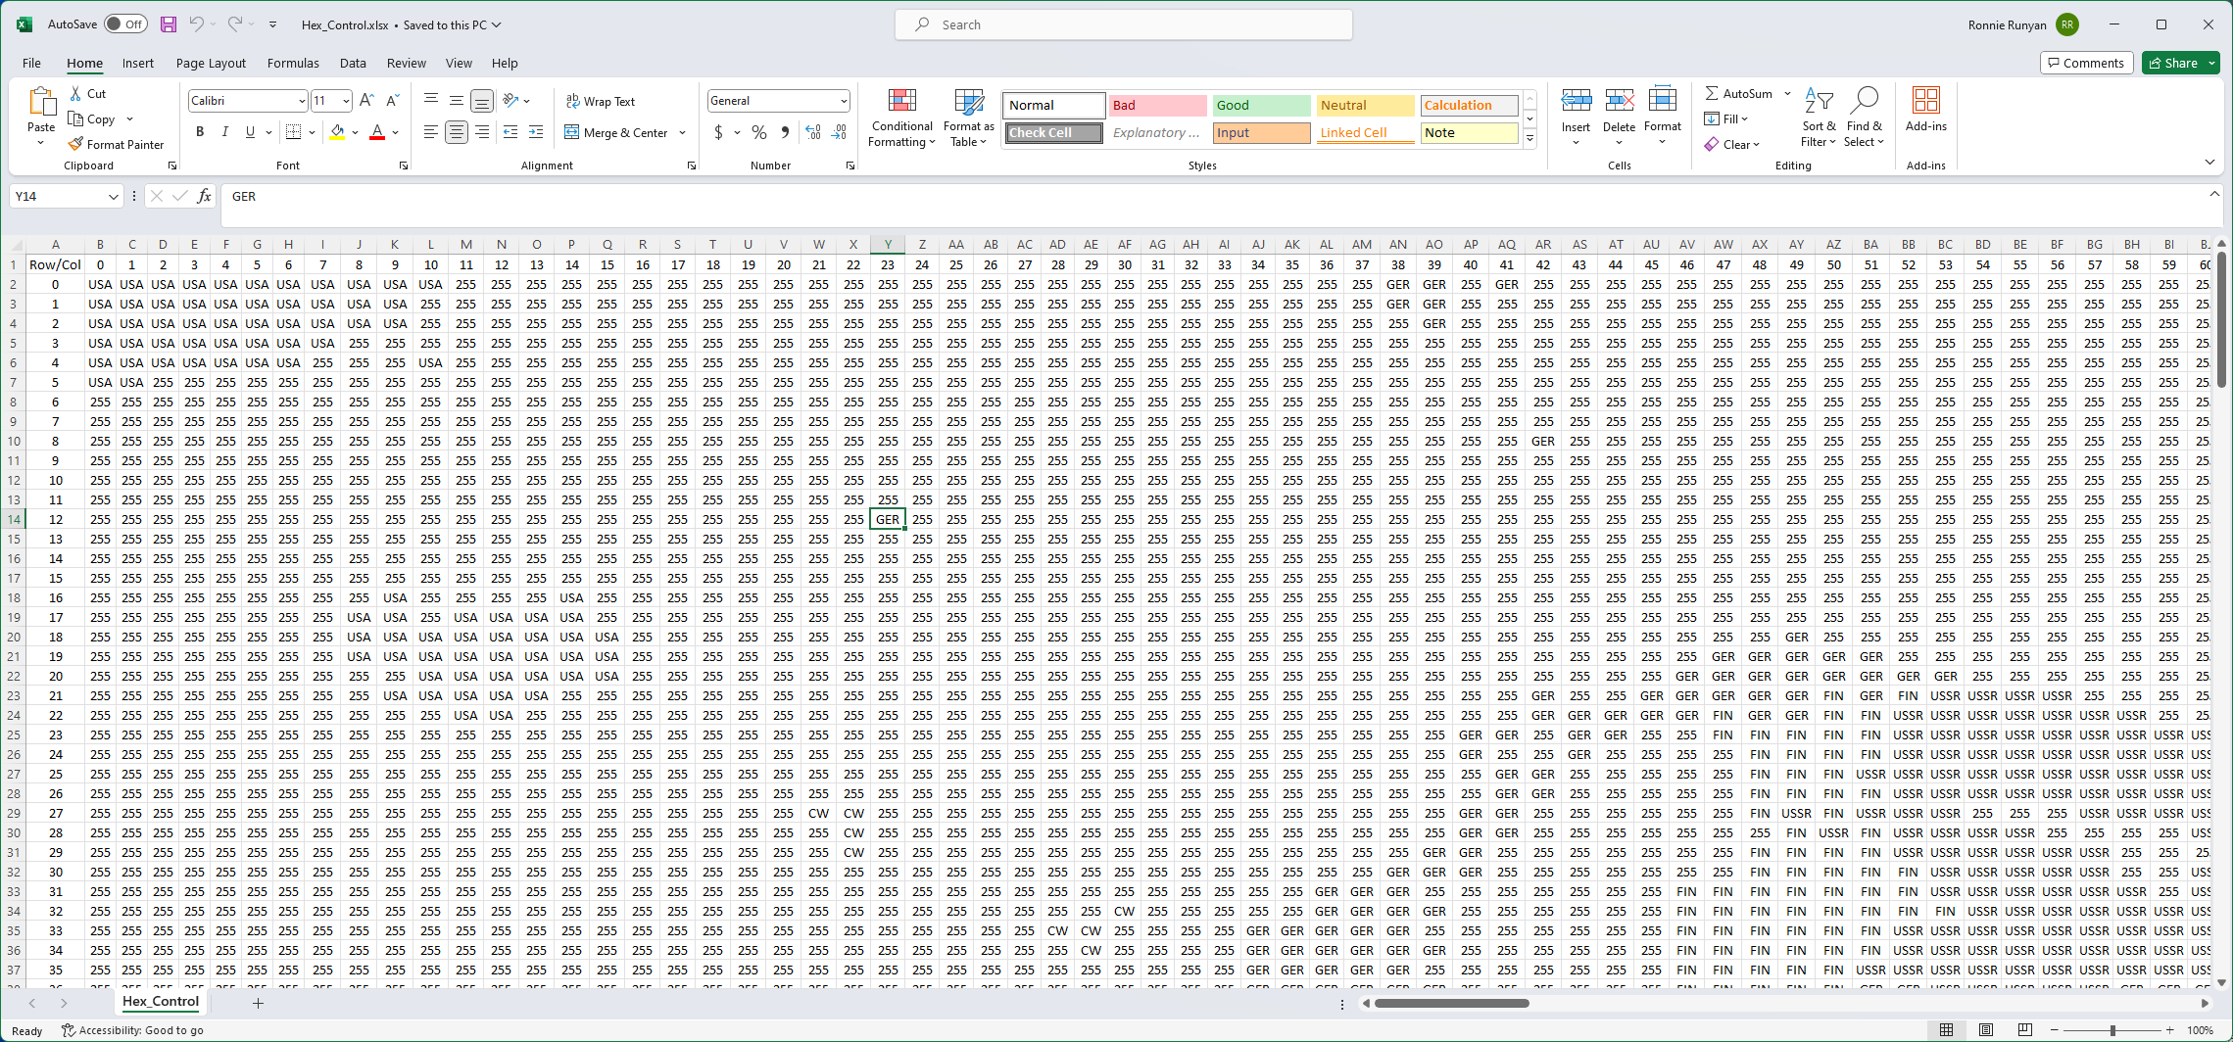Expand the Merge & Center dropdown arrow
Screen dimensions: 2233x1042
(x=682, y=132)
